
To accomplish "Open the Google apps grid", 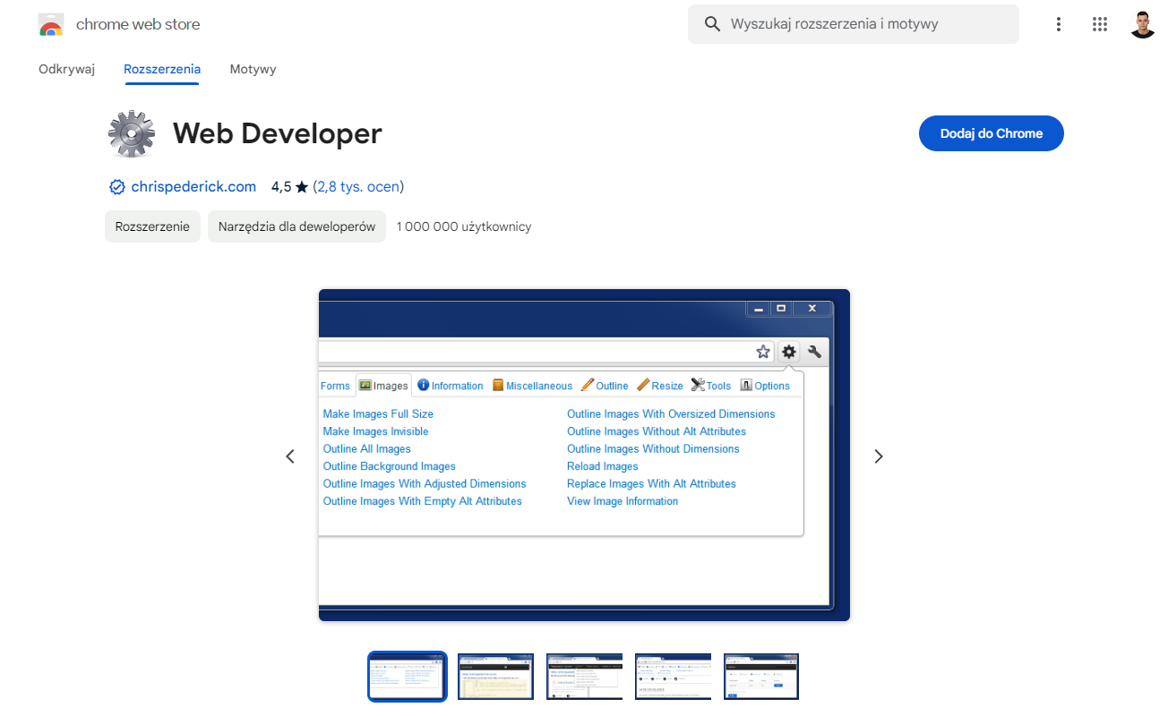I will [x=1100, y=24].
